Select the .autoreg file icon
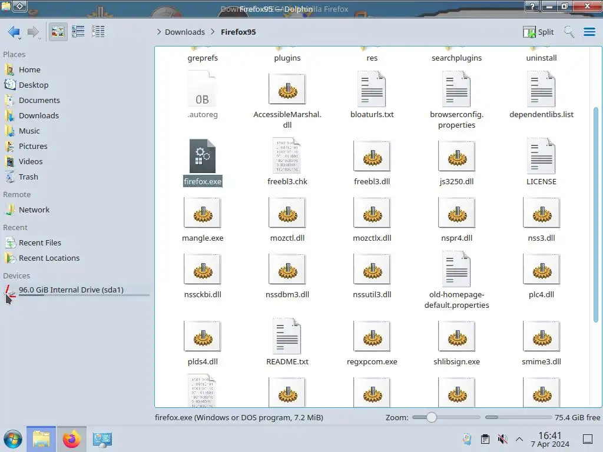Image resolution: width=603 pixels, height=452 pixels. coord(203,89)
